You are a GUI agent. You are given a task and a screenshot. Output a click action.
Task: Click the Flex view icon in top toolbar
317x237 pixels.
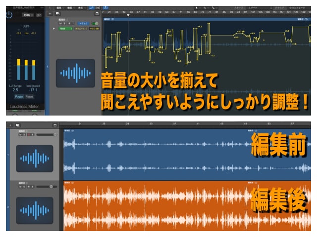coord(98,8)
